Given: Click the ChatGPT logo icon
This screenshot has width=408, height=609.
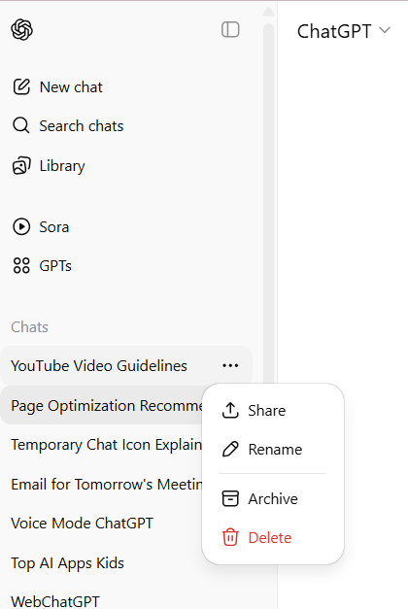Looking at the screenshot, I should [x=21, y=30].
